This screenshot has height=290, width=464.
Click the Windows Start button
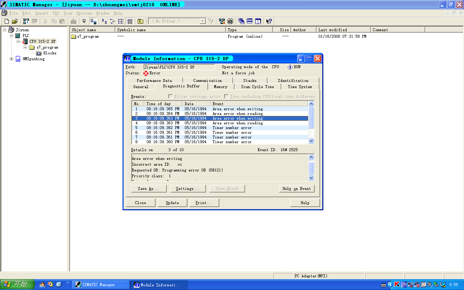[17, 285]
